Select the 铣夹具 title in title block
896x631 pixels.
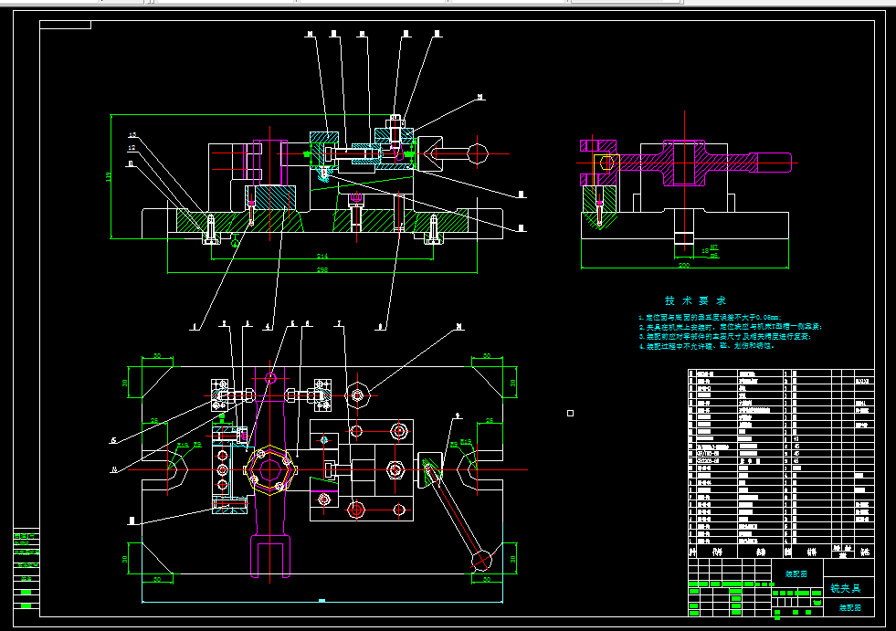(x=845, y=588)
